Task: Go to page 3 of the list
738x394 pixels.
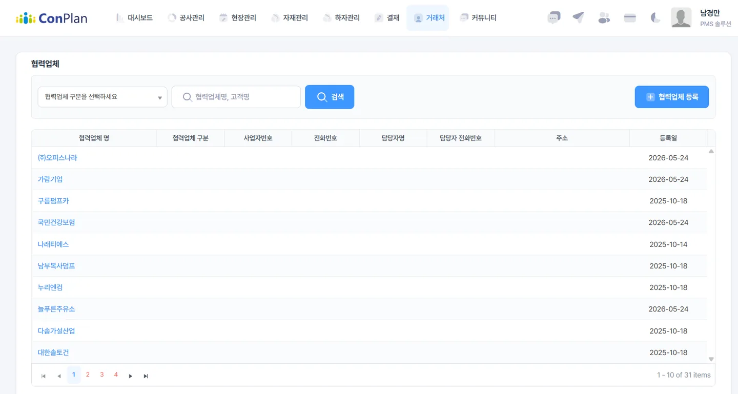Action: [102, 375]
